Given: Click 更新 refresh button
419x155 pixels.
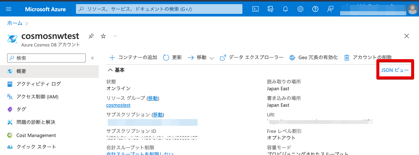Looking at the screenshot, I should (x=172, y=57).
